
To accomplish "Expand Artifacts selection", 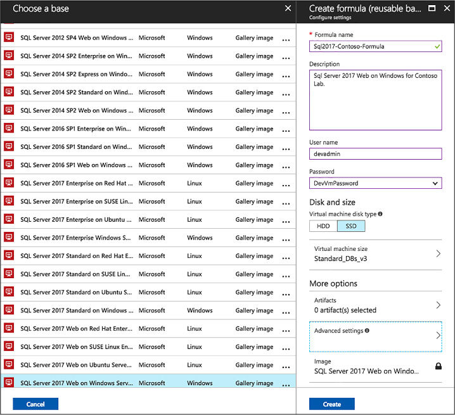I will 376,305.
